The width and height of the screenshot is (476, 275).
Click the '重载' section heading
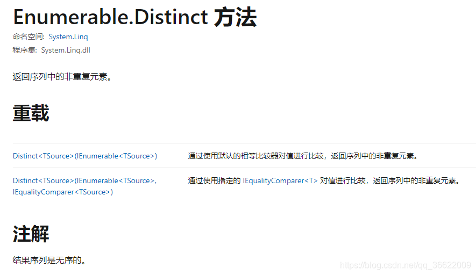tap(31, 113)
